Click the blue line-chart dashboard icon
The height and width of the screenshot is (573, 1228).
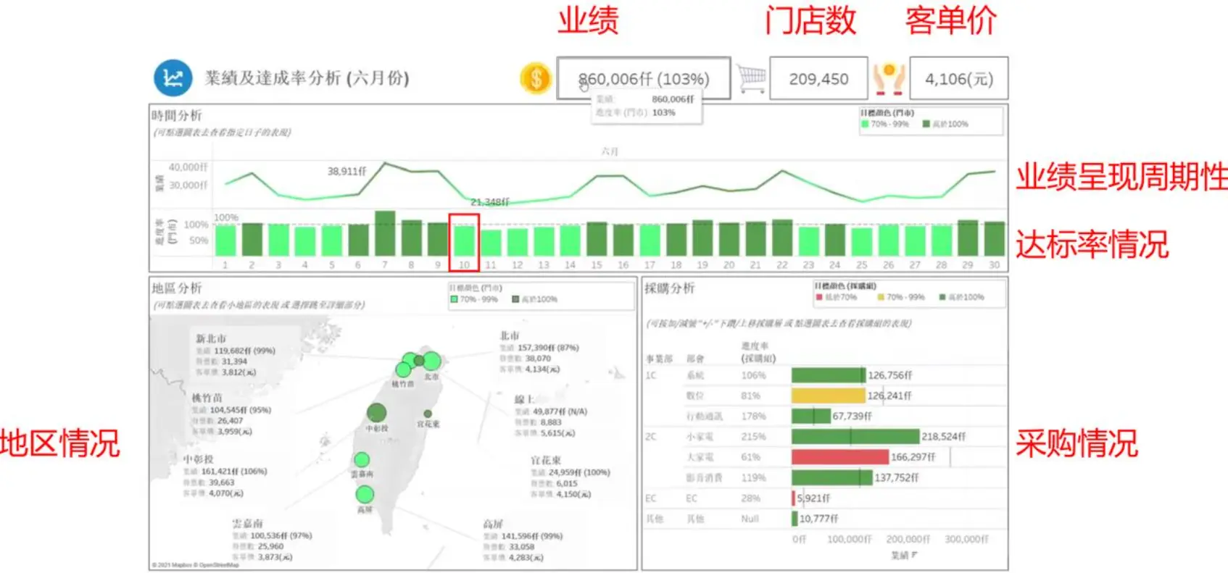point(173,78)
